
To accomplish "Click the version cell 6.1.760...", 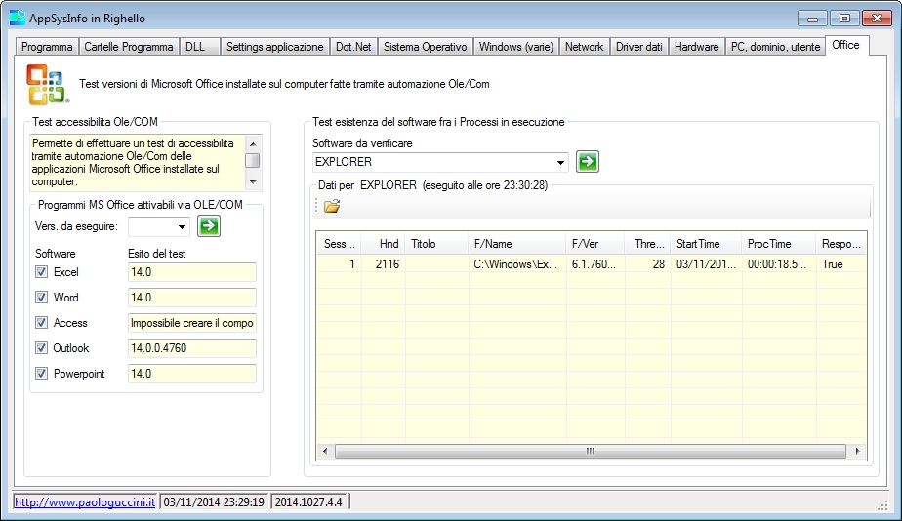I will click(x=595, y=264).
